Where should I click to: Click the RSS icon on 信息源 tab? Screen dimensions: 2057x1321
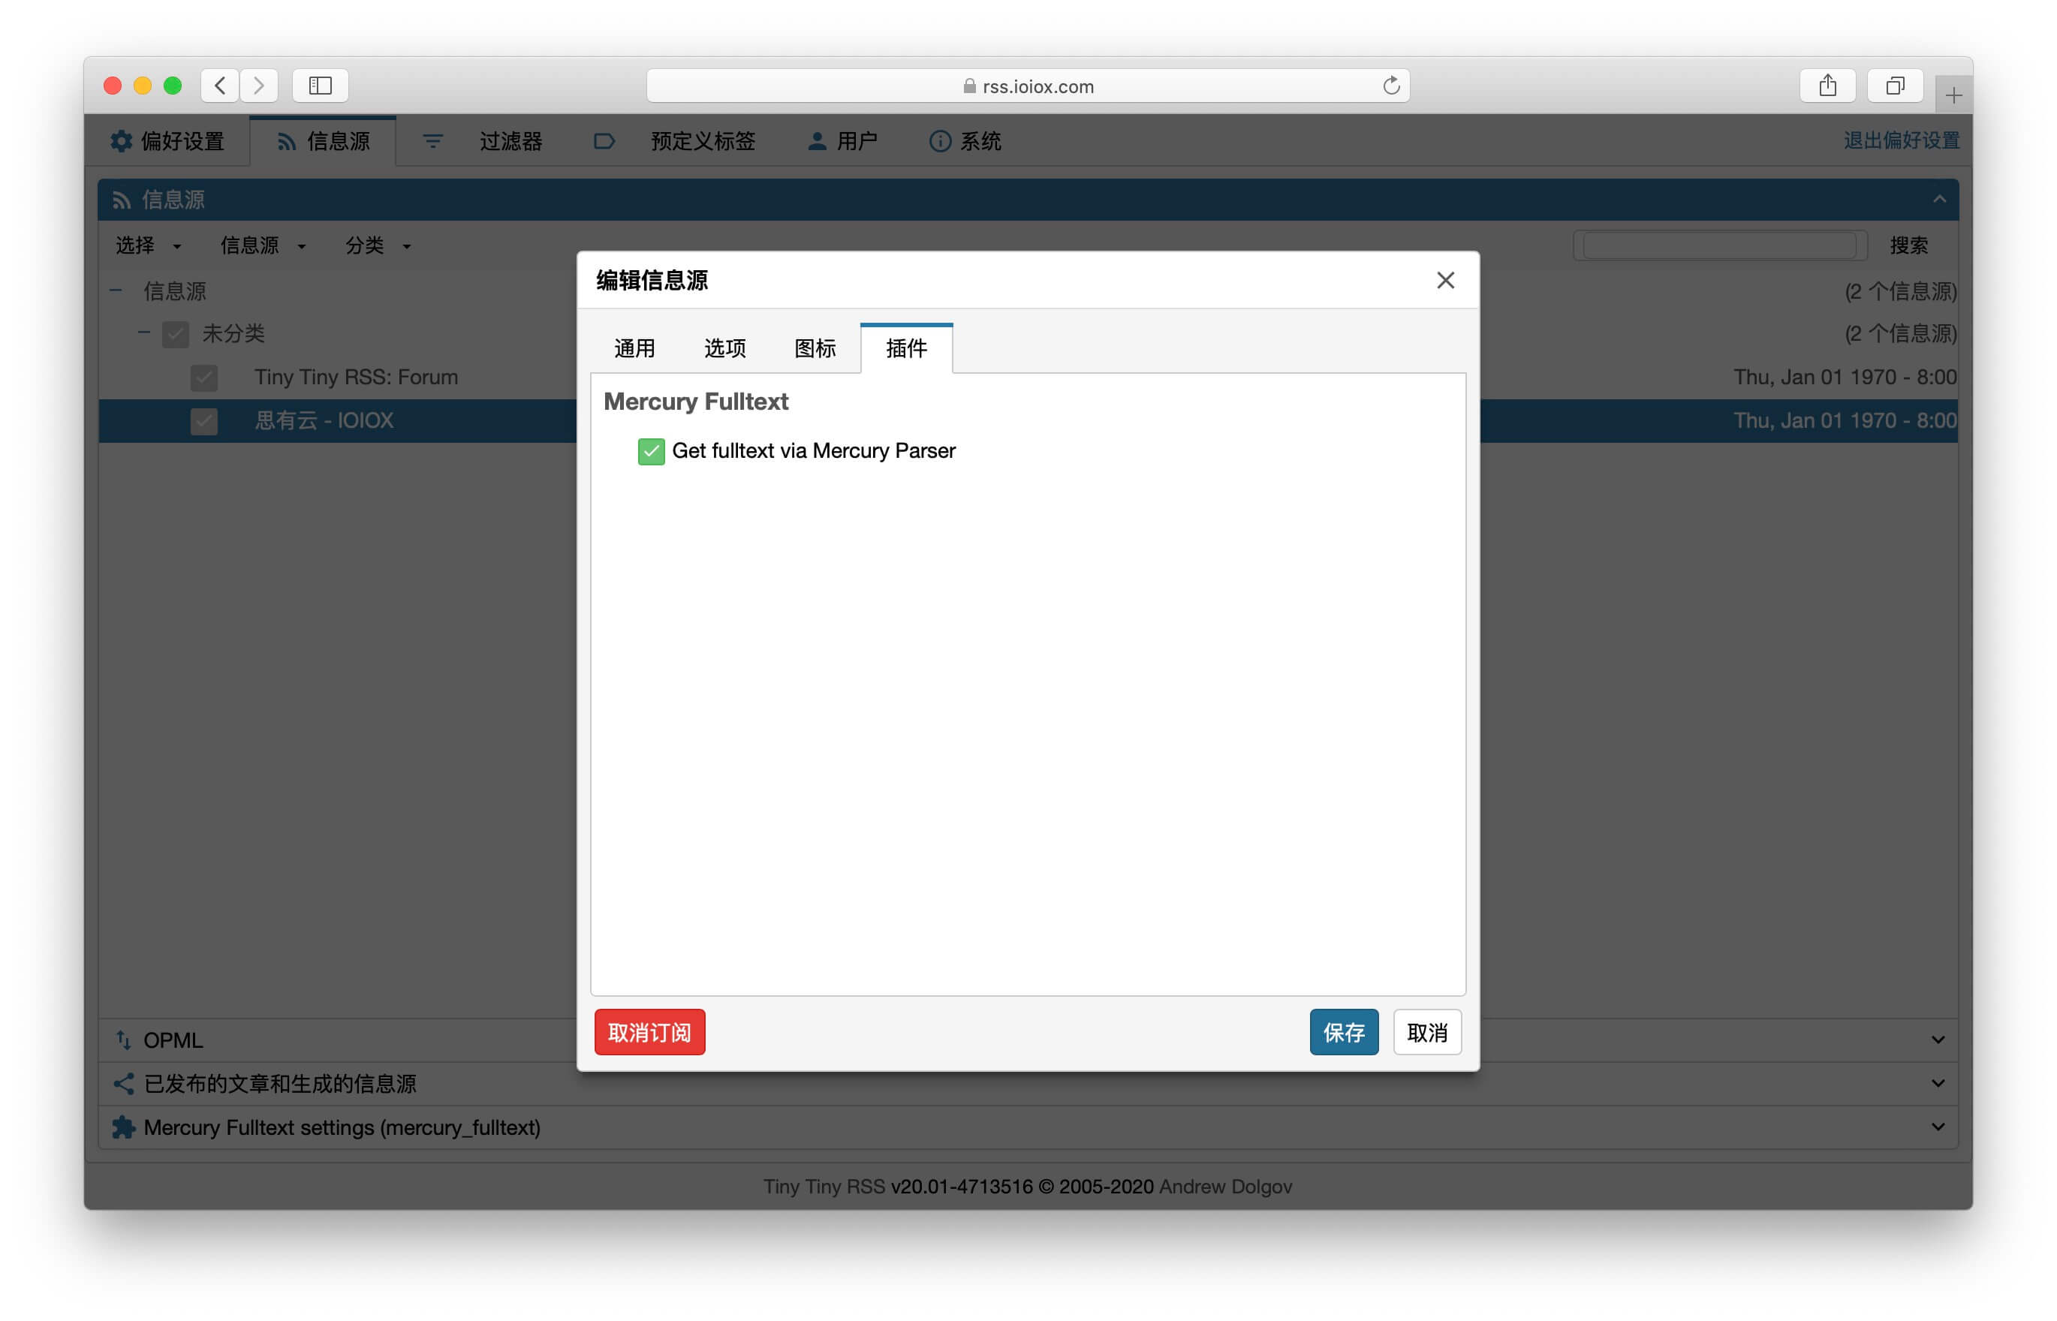(x=287, y=142)
